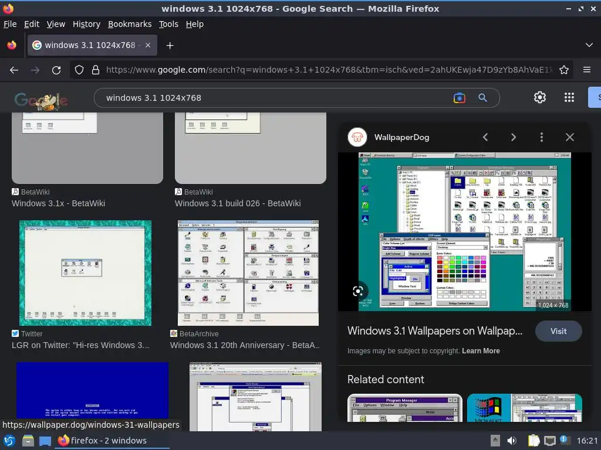This screenshot has height=450, width=601.
Task: Click the WallpaperDog site logo
Action: click(x=357, y=137)
